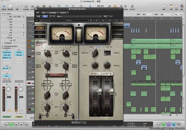Screen dimensions: 186x130
Task: Toggle plugin bypass button left of Compare
Action: [x=38, y=16]
